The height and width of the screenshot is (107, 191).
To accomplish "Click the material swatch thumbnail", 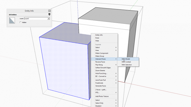I will click(x=12, y=20).
